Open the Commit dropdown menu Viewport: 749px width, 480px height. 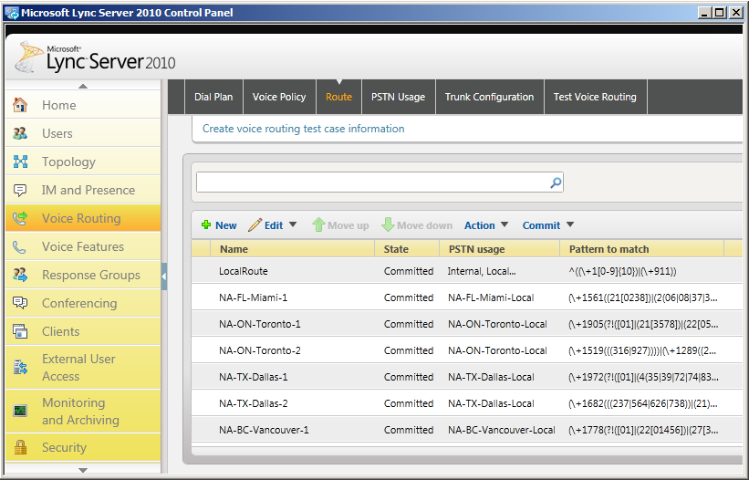(548, 225)
